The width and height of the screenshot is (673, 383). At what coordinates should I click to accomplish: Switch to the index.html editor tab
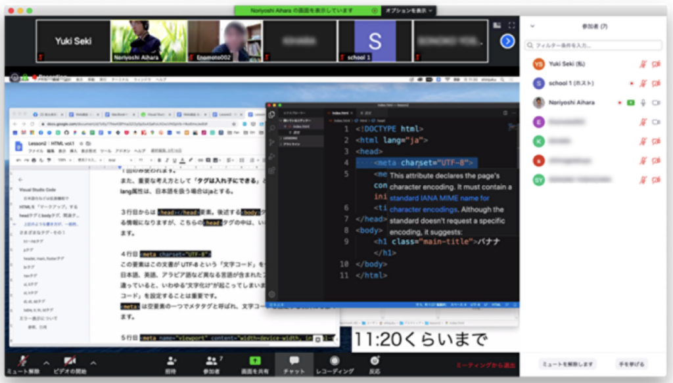coord(341,113)
